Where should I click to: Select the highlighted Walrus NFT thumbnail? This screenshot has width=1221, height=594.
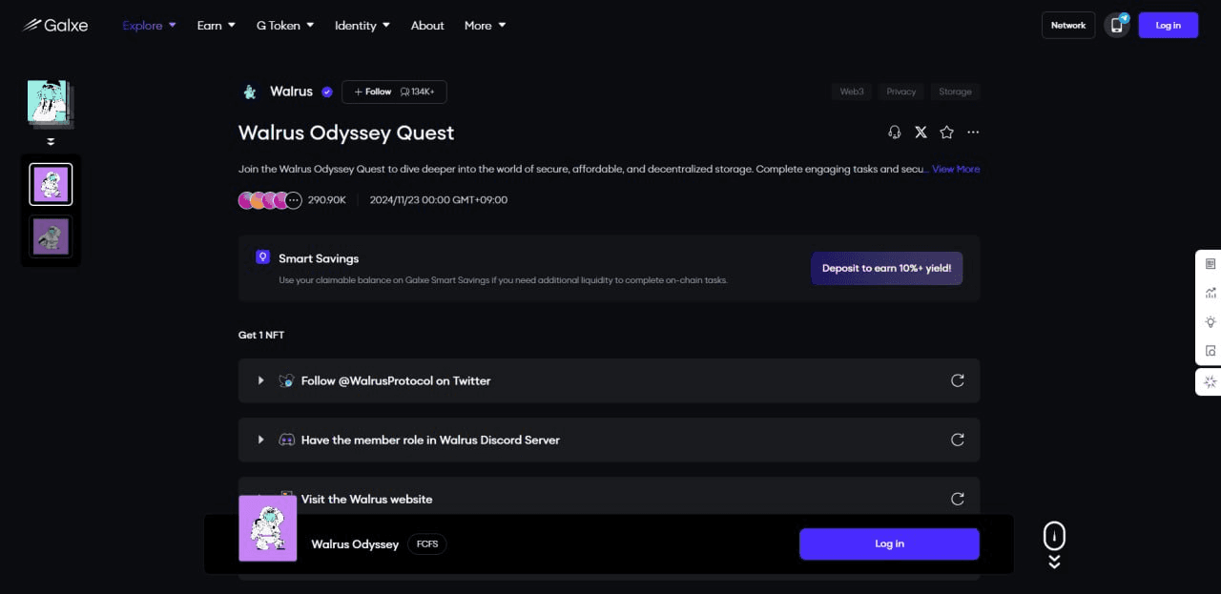51,184
